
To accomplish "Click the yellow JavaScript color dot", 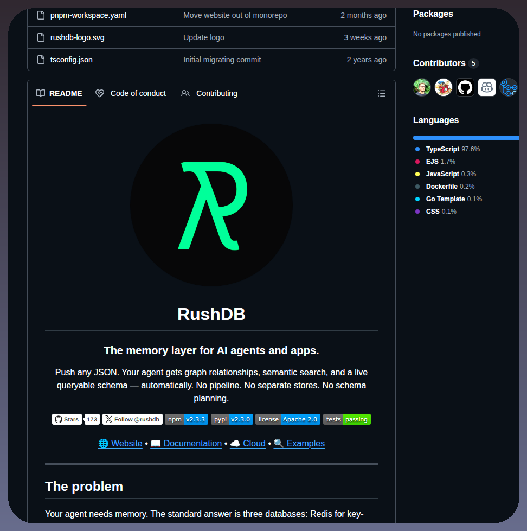I will [x=417, y=174].
